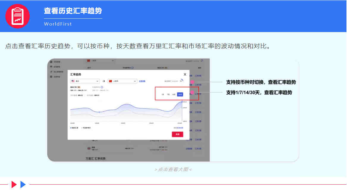The height and width of the screenshot is (190, 347).
Task: Select the 1天 range option
Action: coord(163,95)
